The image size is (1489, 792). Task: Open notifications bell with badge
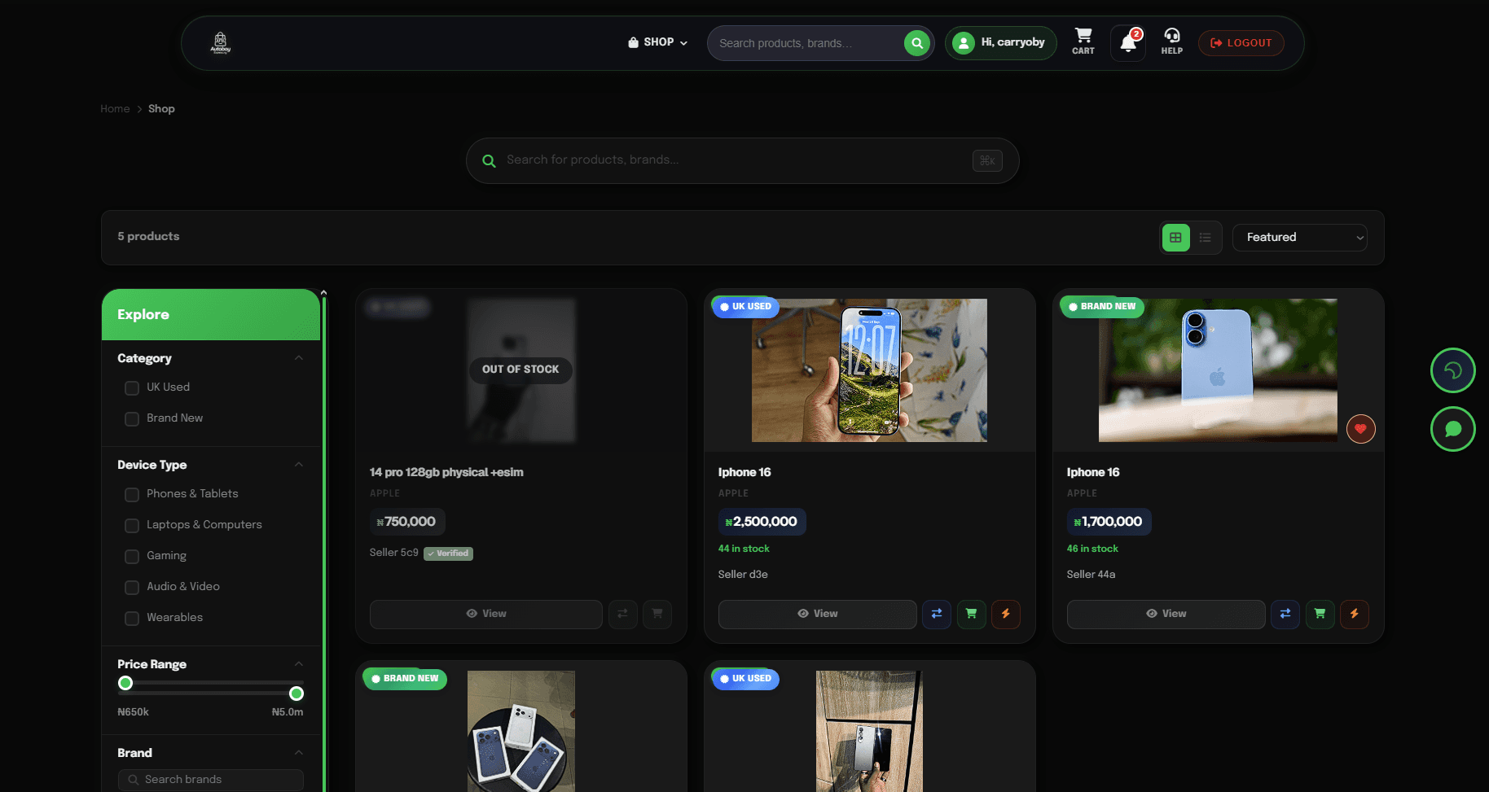click(x=1129, y=42)
